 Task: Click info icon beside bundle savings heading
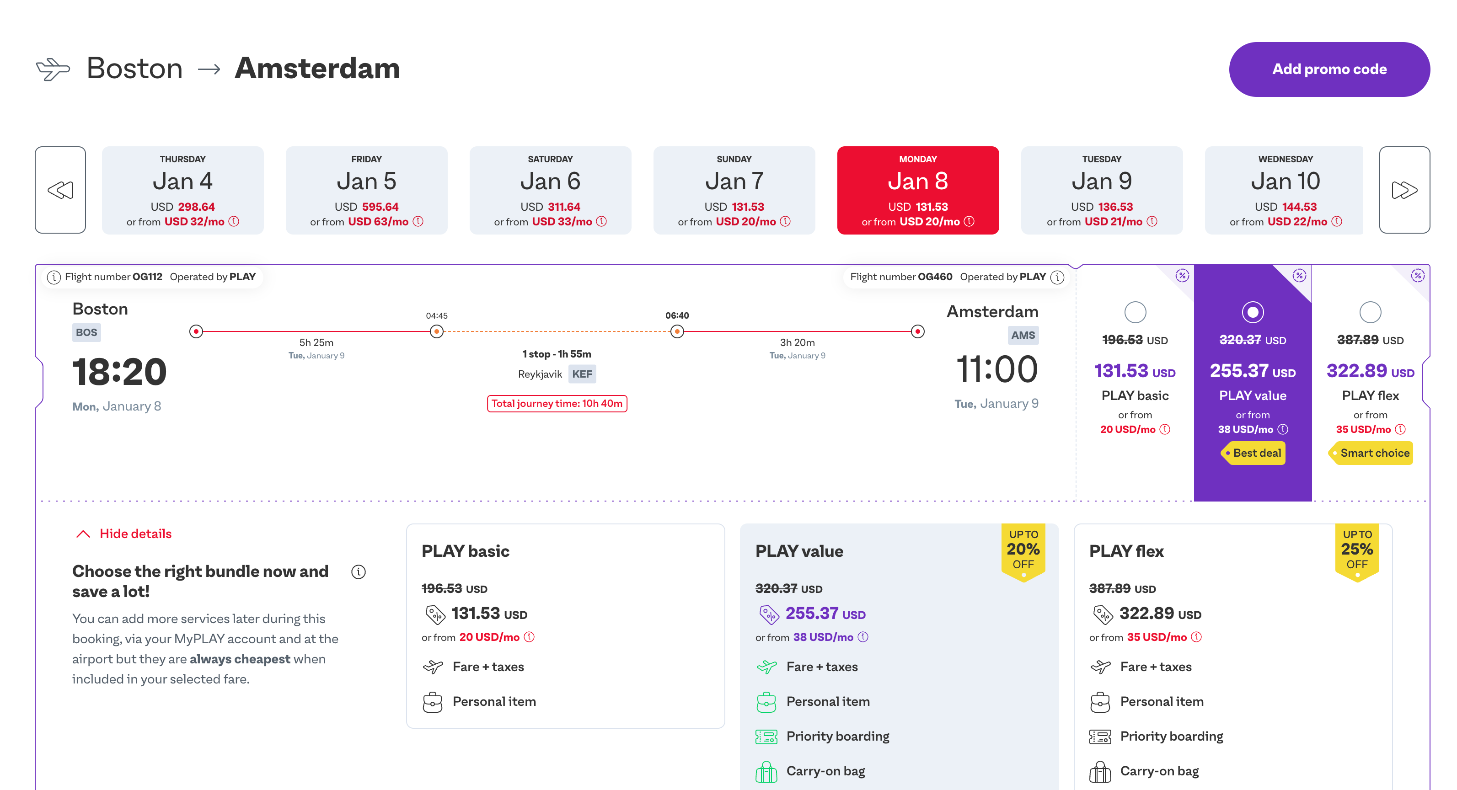(x=359, y=572)
